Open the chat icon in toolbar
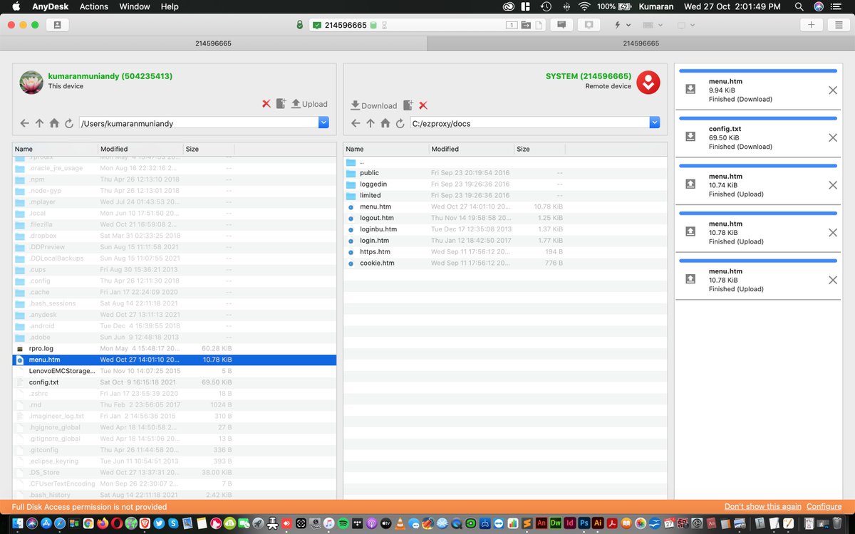Screen dimensions: 855x534 [x=561, y=25]
